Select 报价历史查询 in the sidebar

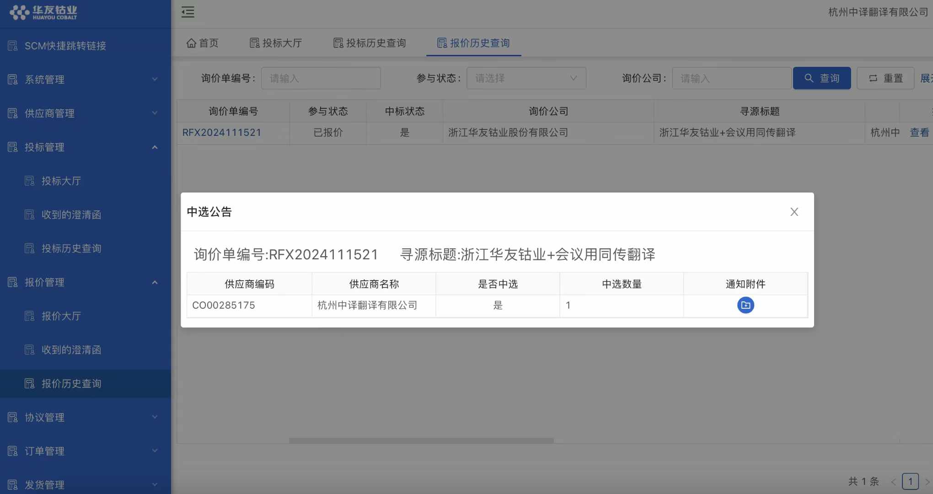(x=86, y=384)
